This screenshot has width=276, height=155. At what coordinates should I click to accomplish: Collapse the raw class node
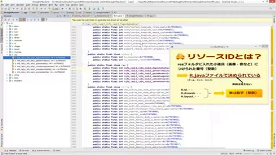[x=7, y=55]
